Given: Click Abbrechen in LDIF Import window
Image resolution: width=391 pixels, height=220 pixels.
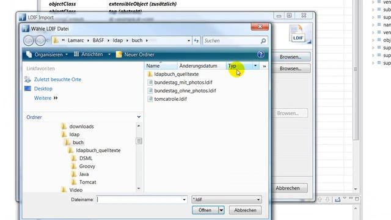Looking at the screenshot, I should (x=289, y=188).
